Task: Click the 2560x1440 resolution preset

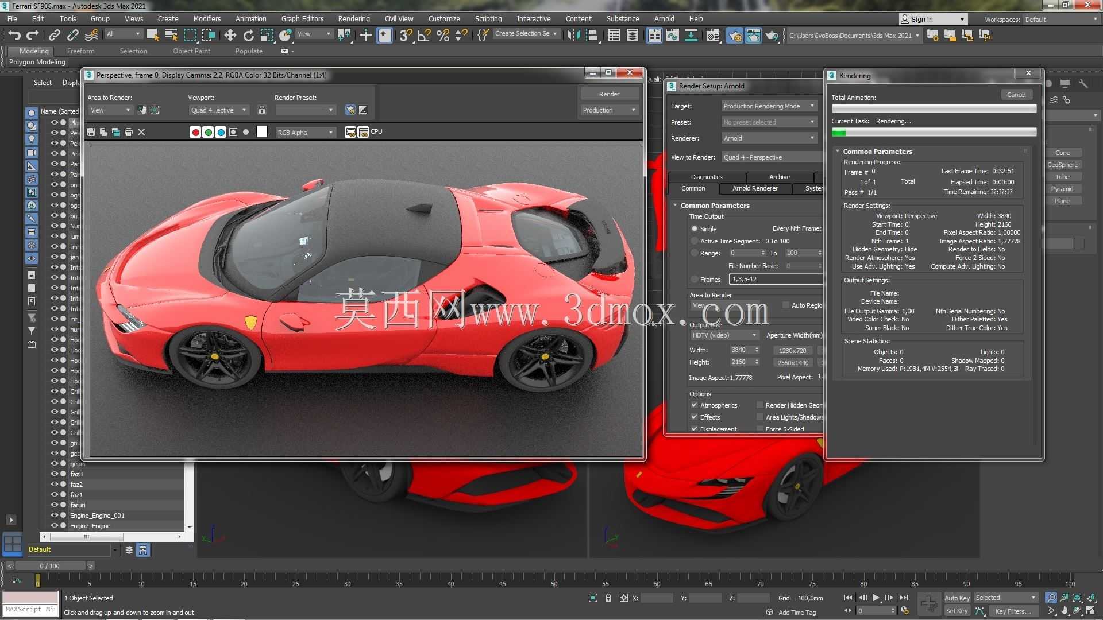Action: [x=793, y=363]
